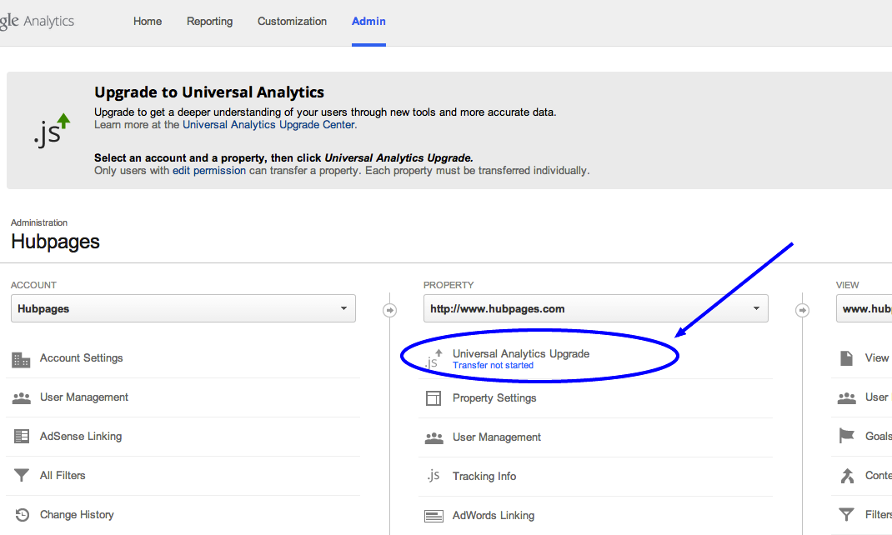
Task: Open the Universal Analytics Upgrade Center link
Action: 268,125
